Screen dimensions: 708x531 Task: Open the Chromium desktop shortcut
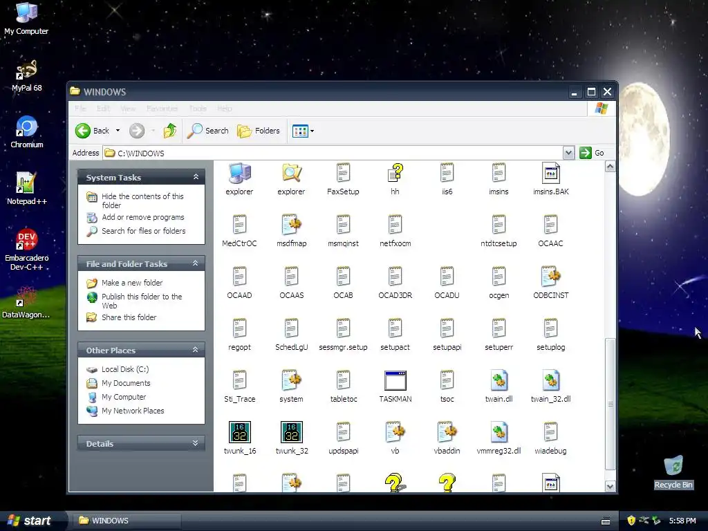(x=27, y=132)
